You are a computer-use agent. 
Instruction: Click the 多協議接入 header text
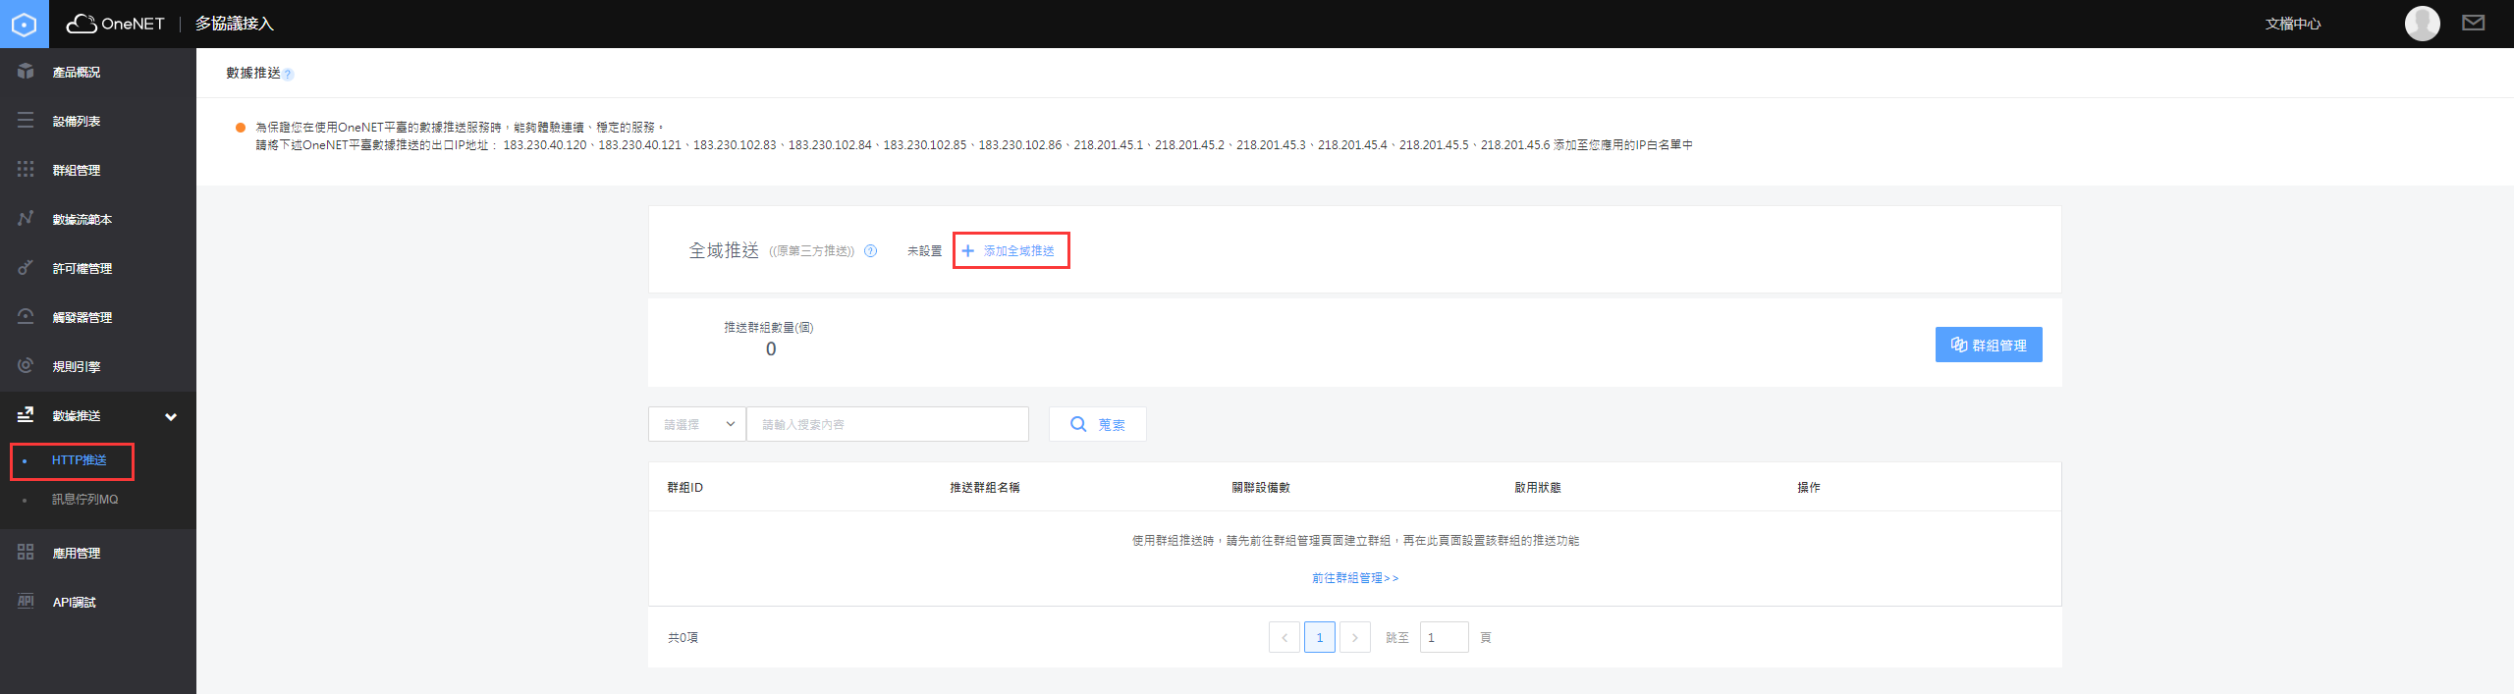coord(234,24)
